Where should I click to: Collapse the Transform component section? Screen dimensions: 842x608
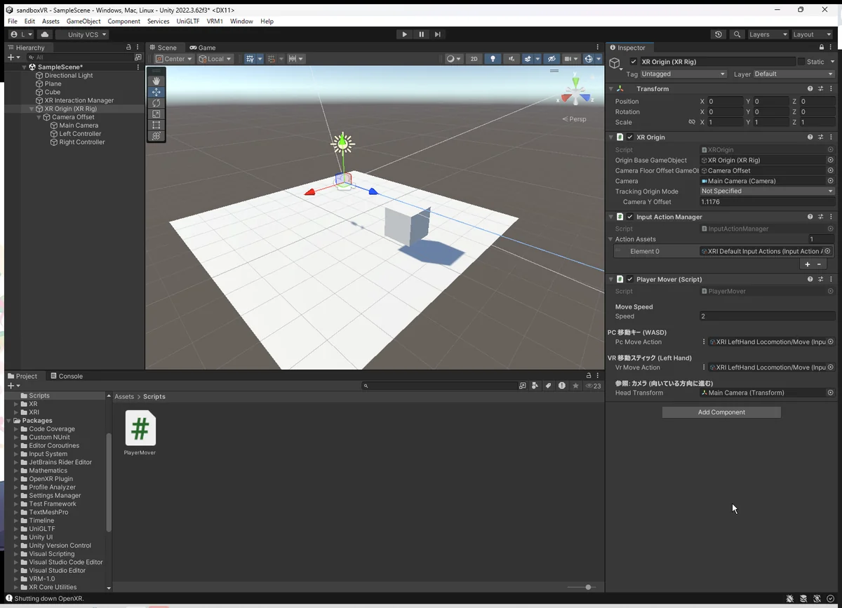point(611,89)
